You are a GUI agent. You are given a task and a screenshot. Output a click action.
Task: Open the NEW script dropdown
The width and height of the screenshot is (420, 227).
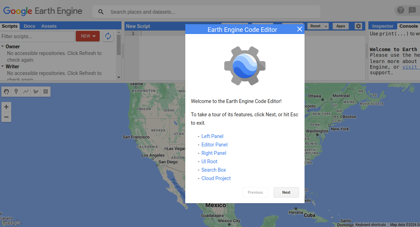(x=88, y=36)
